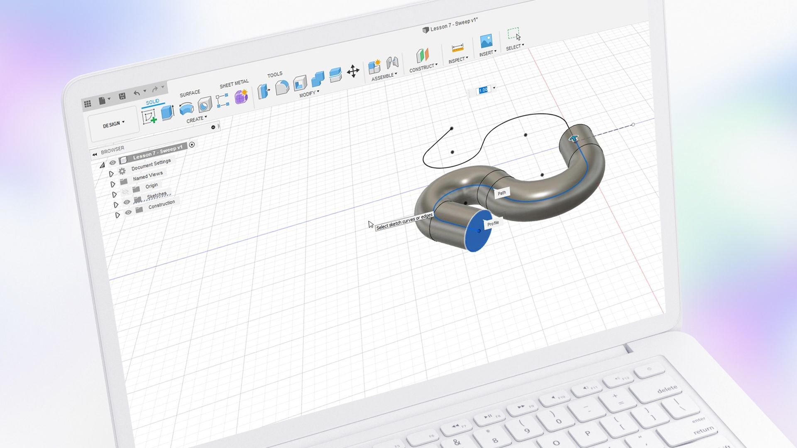Click the File document icon
This screenshot has height=448, width=797.
(x=102, y=101)
